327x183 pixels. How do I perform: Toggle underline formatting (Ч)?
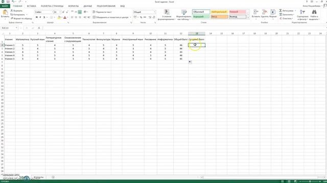(x=44, y=17)
